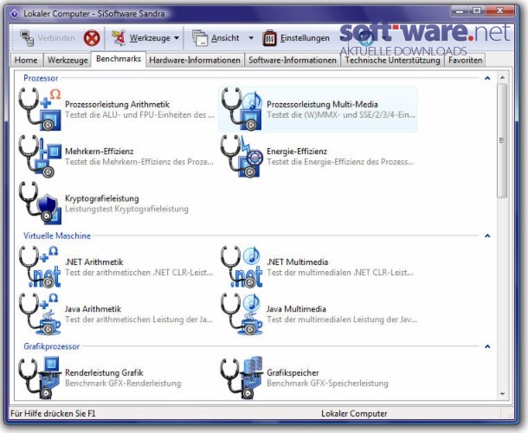Image resolution: width=528 pixels, height=433 pixels.
Task: Select the text 'Mehrkern-Effizienz'
Action: pos(100,152)
